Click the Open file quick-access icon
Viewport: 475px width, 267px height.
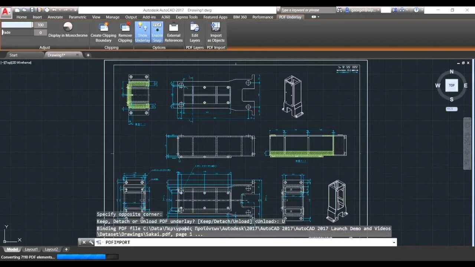click(24, 10)
